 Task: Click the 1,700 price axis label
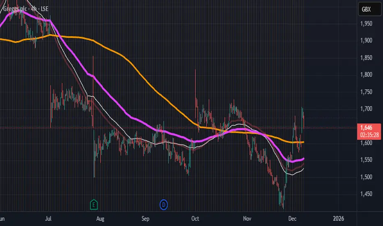367,109
